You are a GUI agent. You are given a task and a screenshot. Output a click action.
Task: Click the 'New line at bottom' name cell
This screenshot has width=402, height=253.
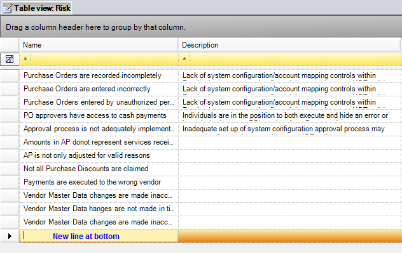coord(99,236)
